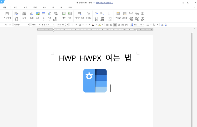Open the 문자표 character map

click(88, 15)
